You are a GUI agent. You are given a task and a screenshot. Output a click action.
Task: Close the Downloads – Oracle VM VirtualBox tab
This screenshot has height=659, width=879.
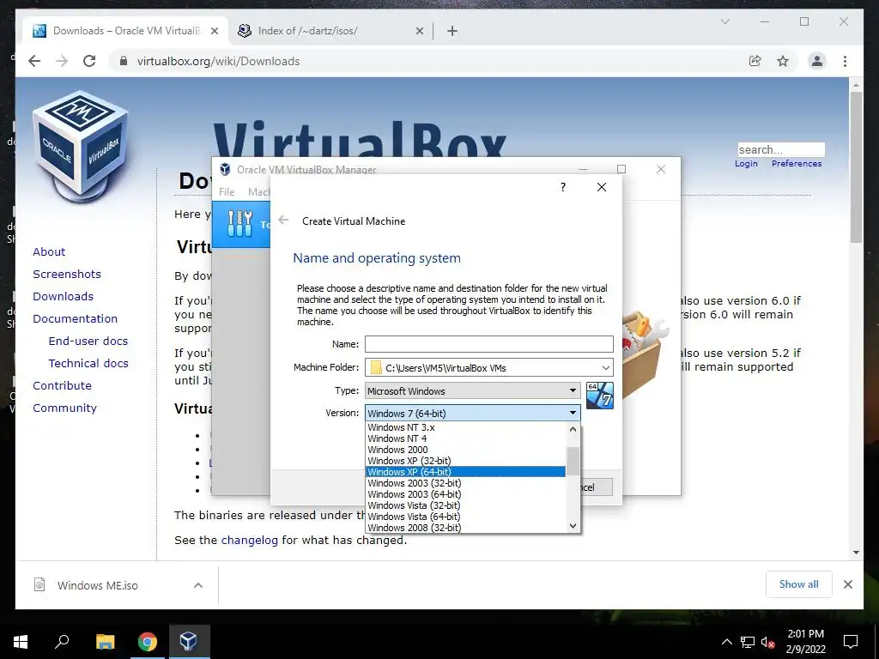click(x=214, y=32)
